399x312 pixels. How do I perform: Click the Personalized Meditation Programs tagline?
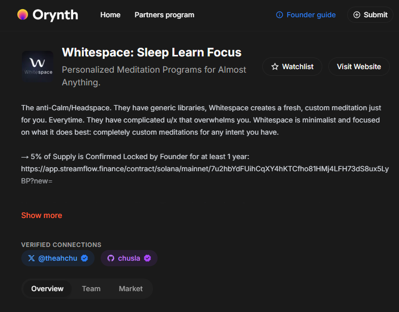tap(154, 76)
